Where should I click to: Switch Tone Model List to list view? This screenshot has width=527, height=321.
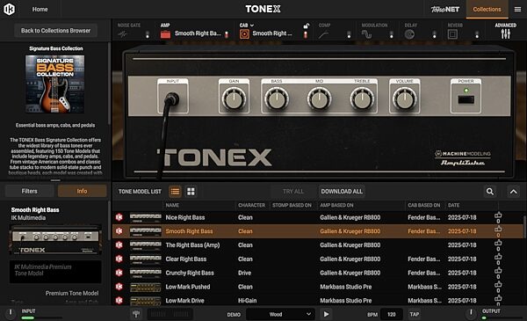point(175,192)
